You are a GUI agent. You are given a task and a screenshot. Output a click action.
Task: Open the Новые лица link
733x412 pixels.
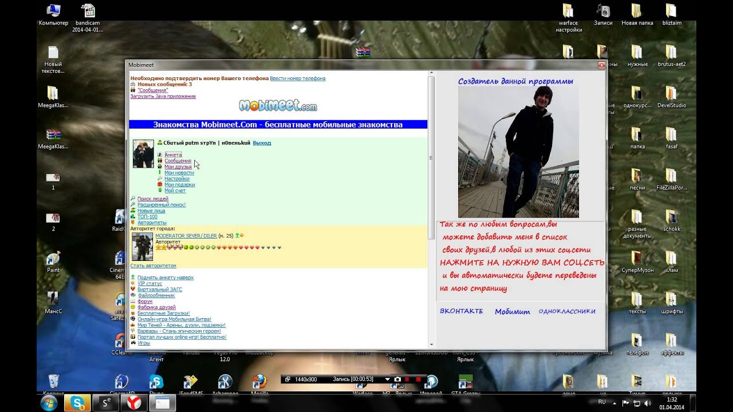tap(151, 211)
